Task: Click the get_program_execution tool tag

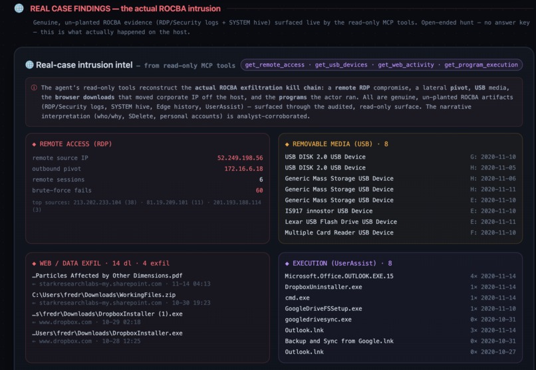Action: [481, 65]
